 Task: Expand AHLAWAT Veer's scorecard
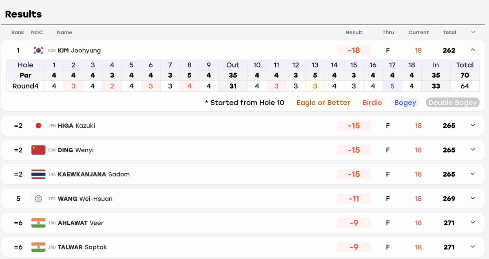pos(473,223)
